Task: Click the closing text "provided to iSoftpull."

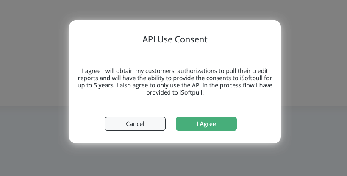Action: 175,92
